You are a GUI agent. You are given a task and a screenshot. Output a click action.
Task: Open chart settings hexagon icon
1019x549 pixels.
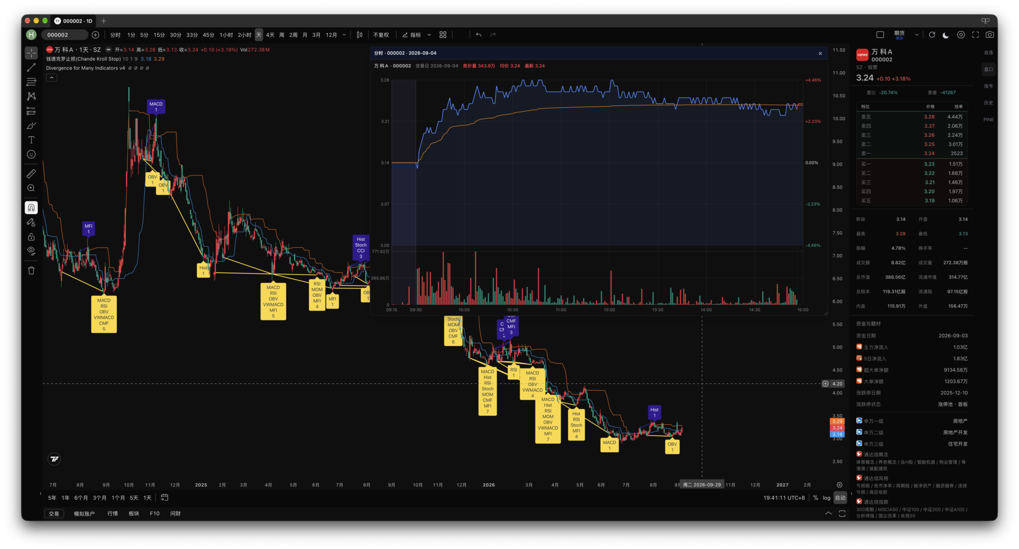coord(961,35)
